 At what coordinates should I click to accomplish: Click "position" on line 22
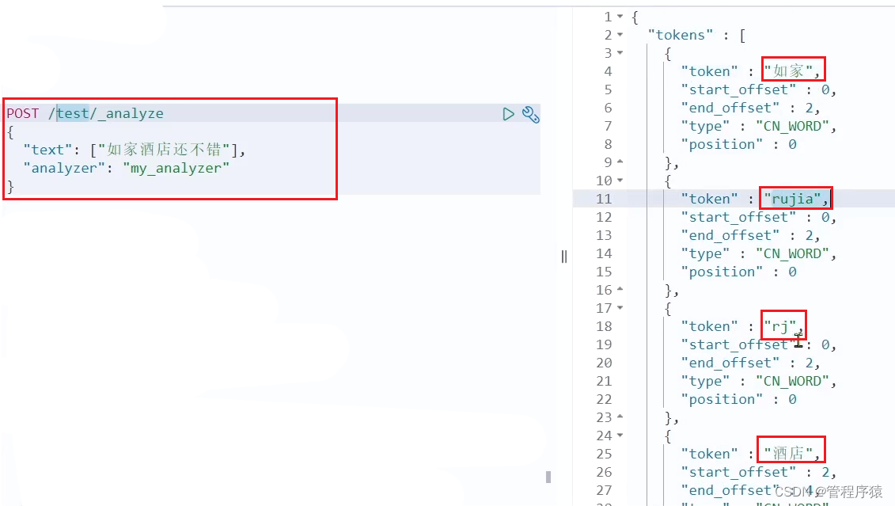722,399
